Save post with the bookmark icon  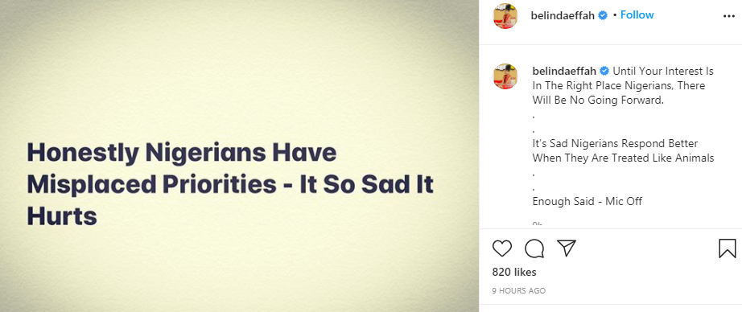pos(728,248)
